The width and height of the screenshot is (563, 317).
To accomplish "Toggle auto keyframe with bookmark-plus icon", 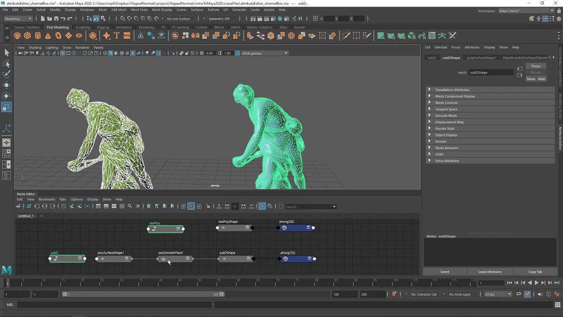I will (x=394, y=294).
